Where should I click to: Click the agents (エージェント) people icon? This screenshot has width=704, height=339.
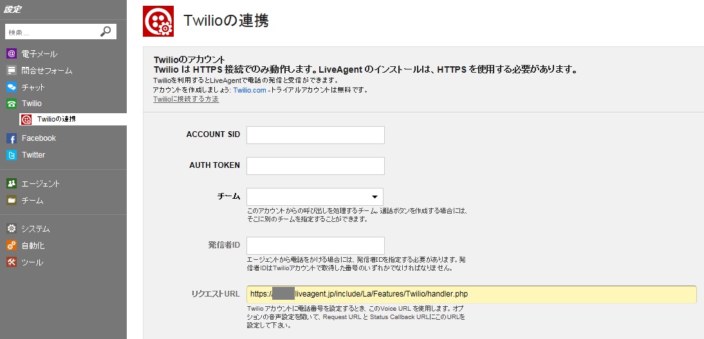pos(12,183)
